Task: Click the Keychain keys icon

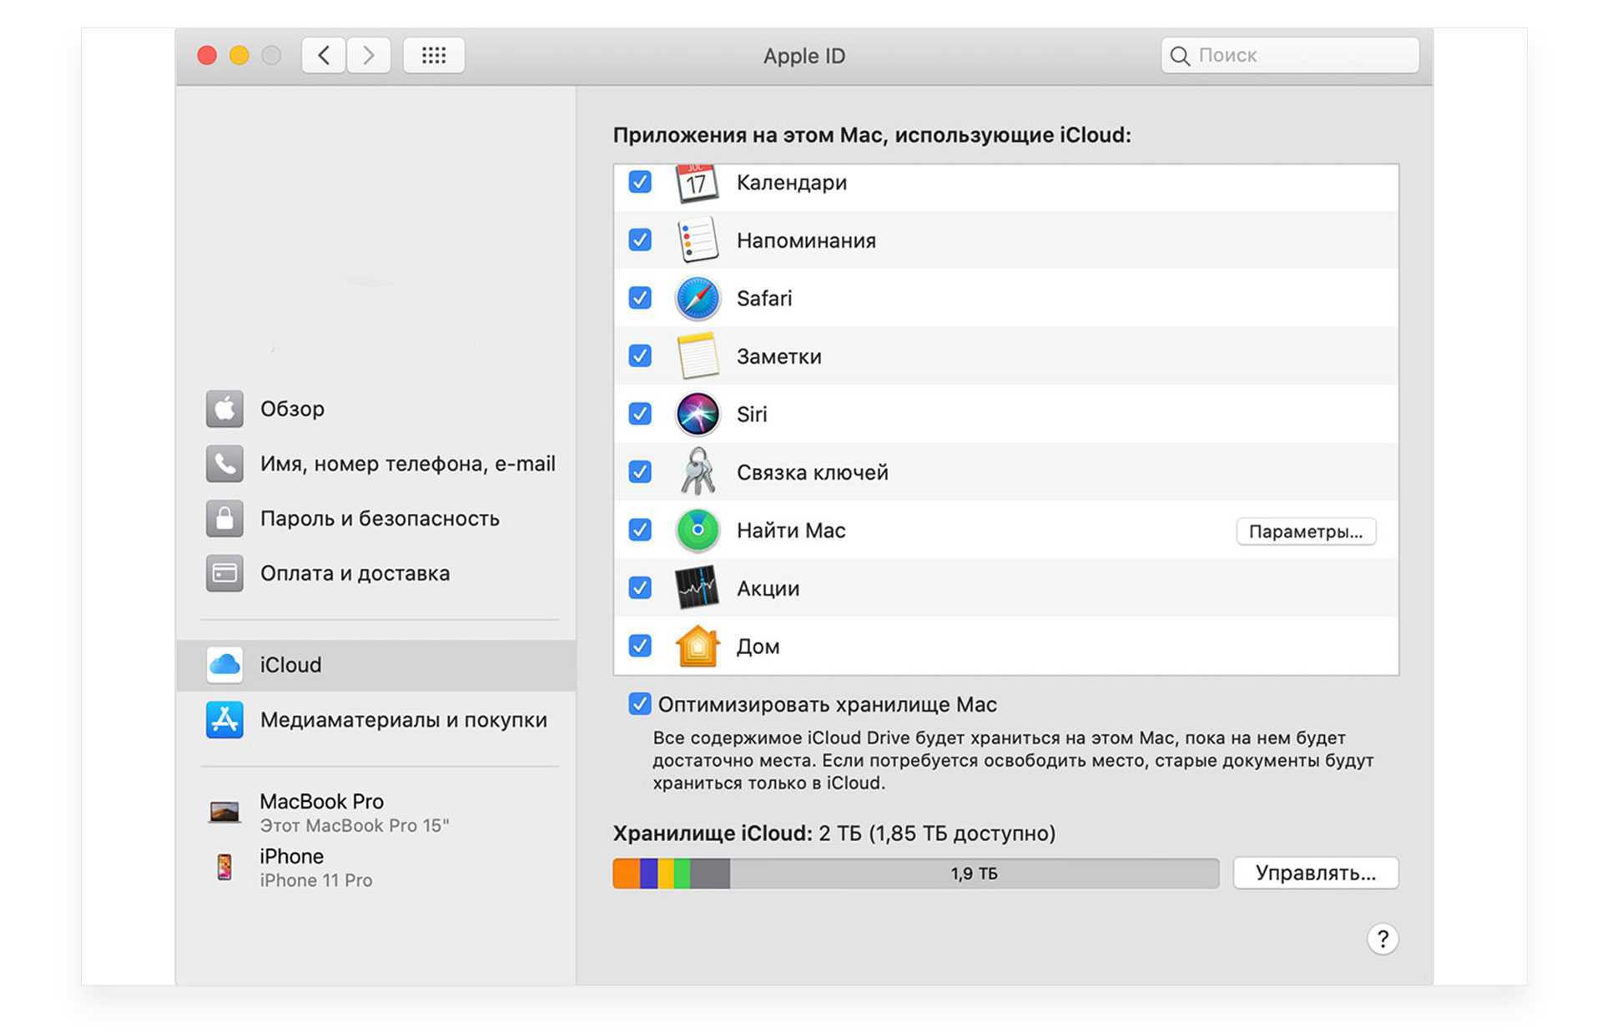Action: tap(697, 471)
